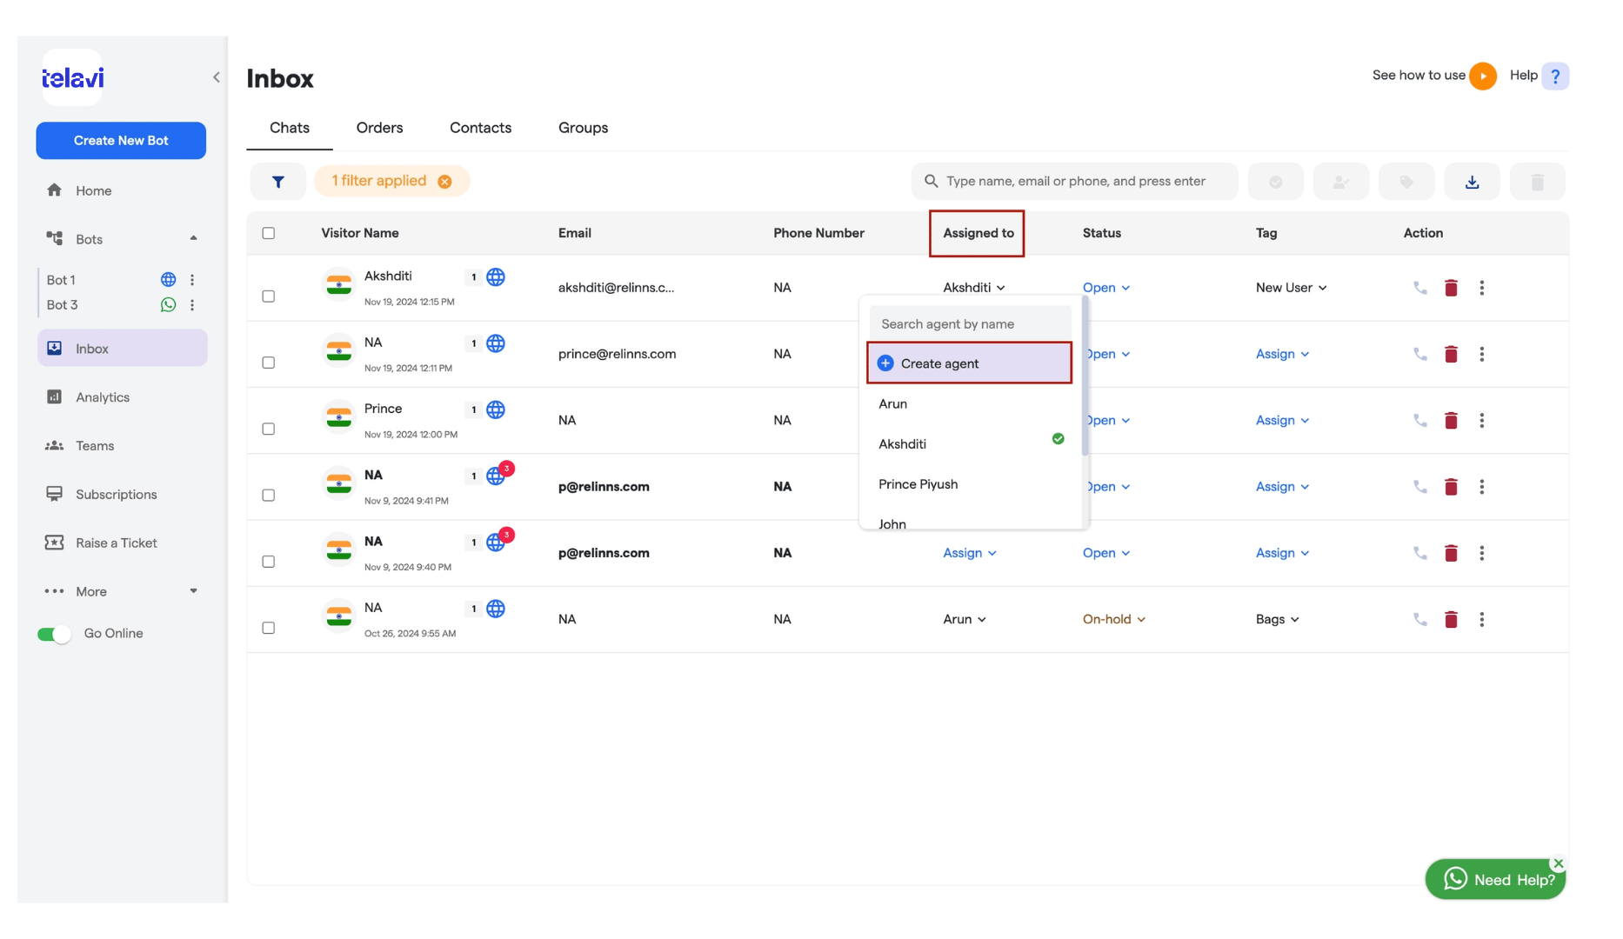Click the Search agent by name field
This screenshot has width=1623, height=939.
click(970, 323)
